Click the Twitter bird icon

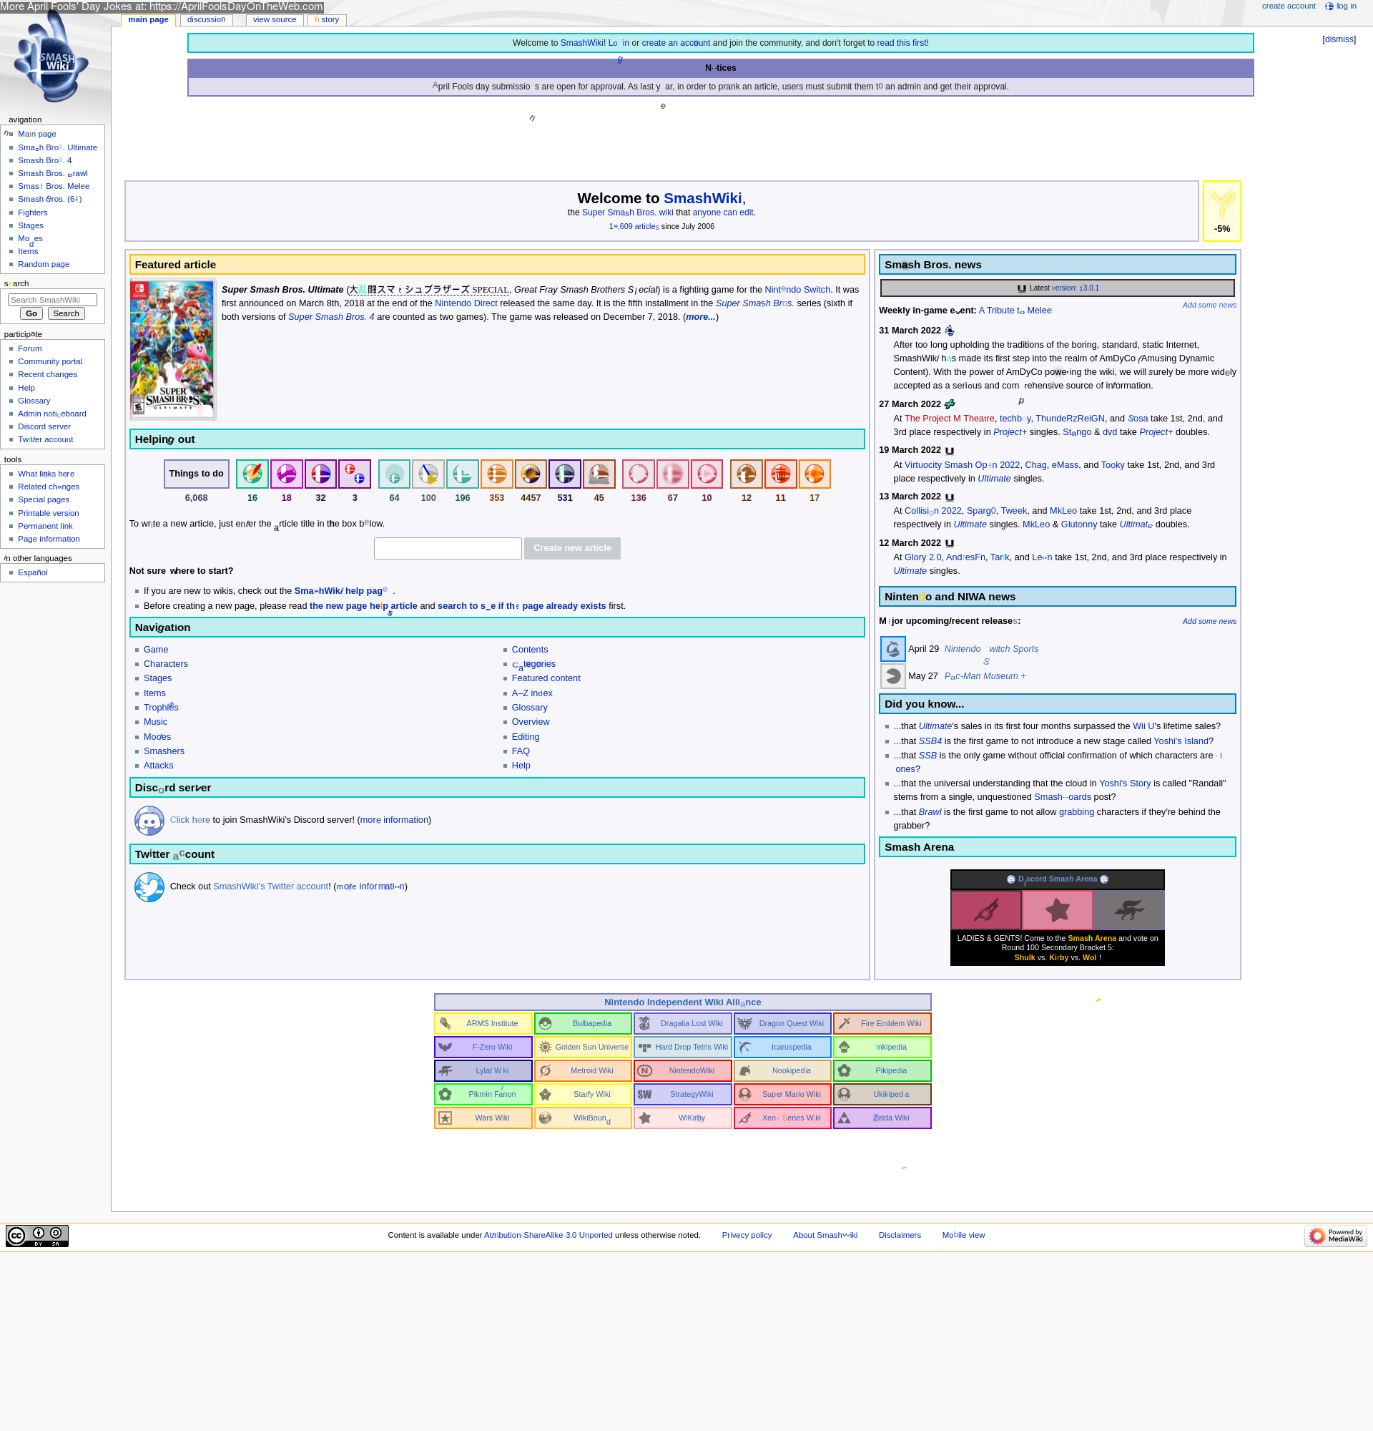149,887
